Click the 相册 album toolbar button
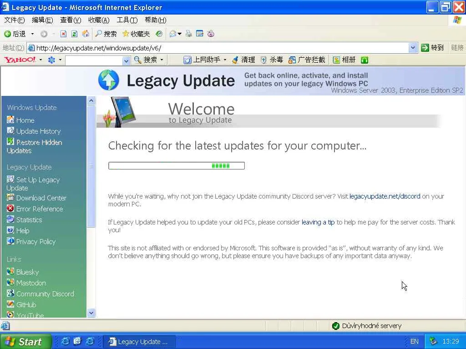 (344, 60)
